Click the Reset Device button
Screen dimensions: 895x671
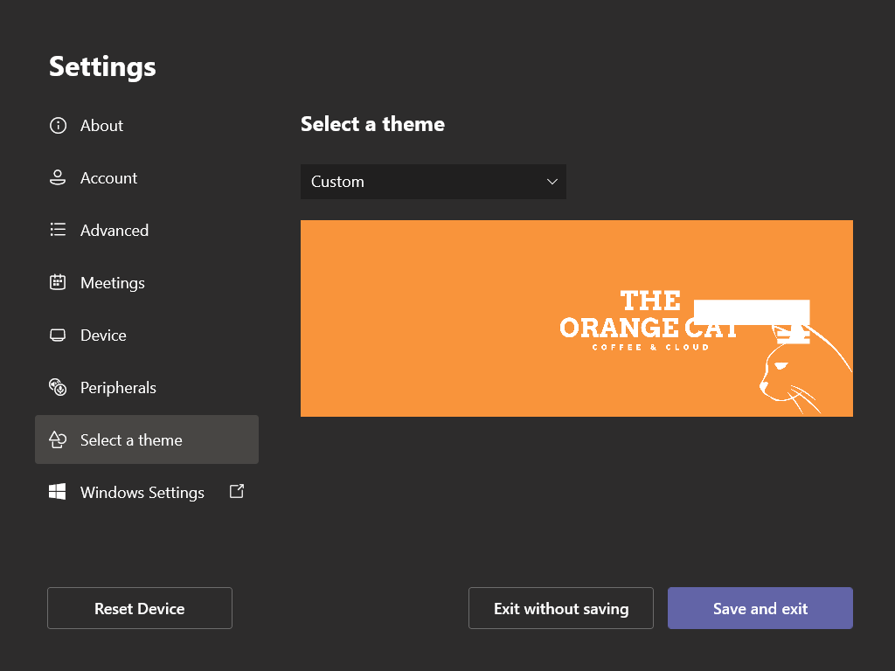(x=140, y=608)
